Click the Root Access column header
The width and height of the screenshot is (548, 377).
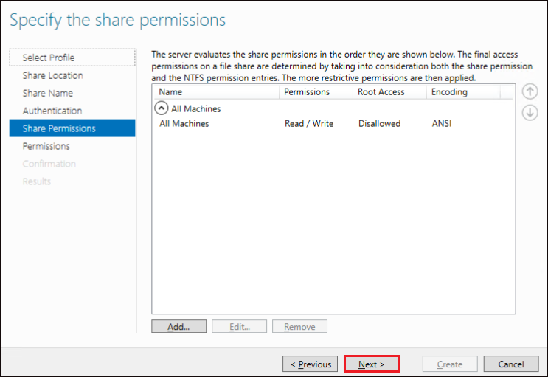point(389,92)
